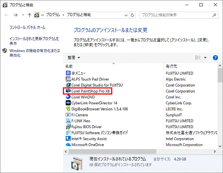Image resolution: width=223 pixels, height=173 pixels.
Task: Click the address bar control panel icon
Action: pyautogui.click(x=37, y=15)
